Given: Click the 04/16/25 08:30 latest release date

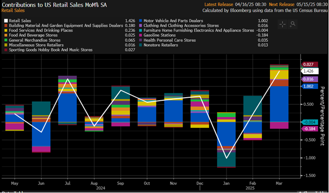Looking at the screenshot, I should coord(251,5).
